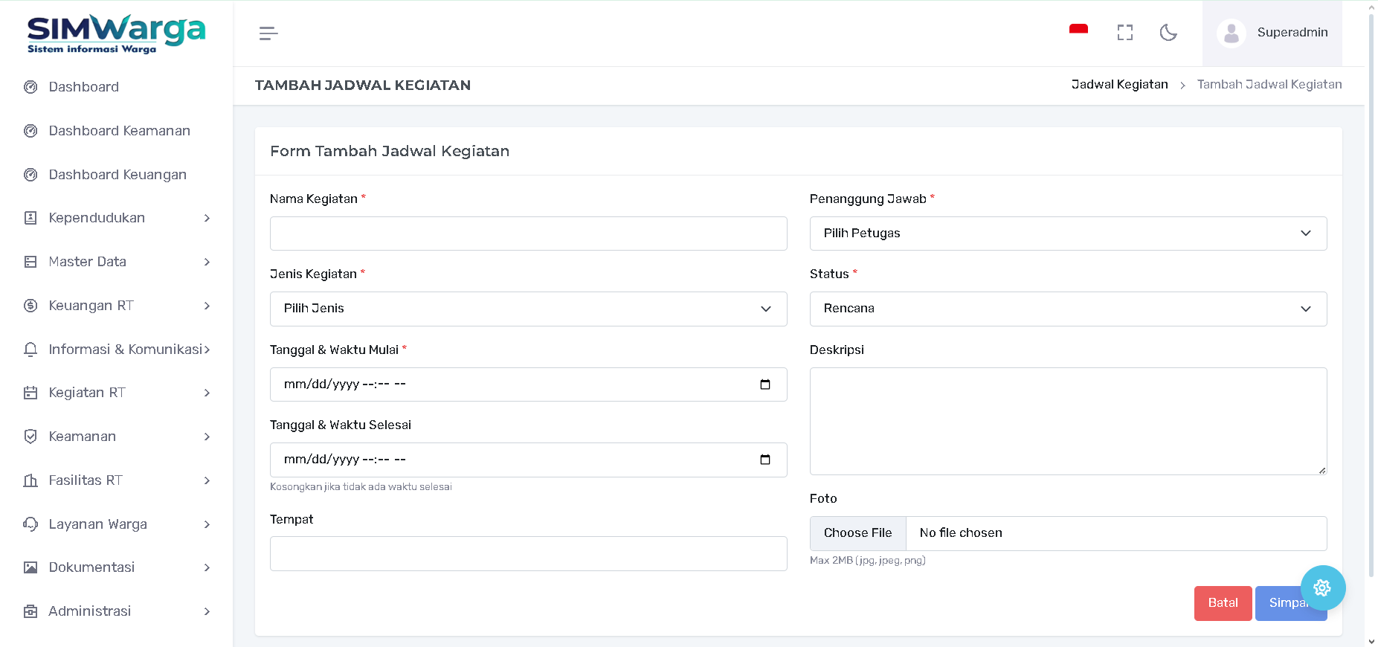Open the Status dropdown showing Rencana
Image resolution: width=1378 pixels, height=647 pixels.
1067,309
